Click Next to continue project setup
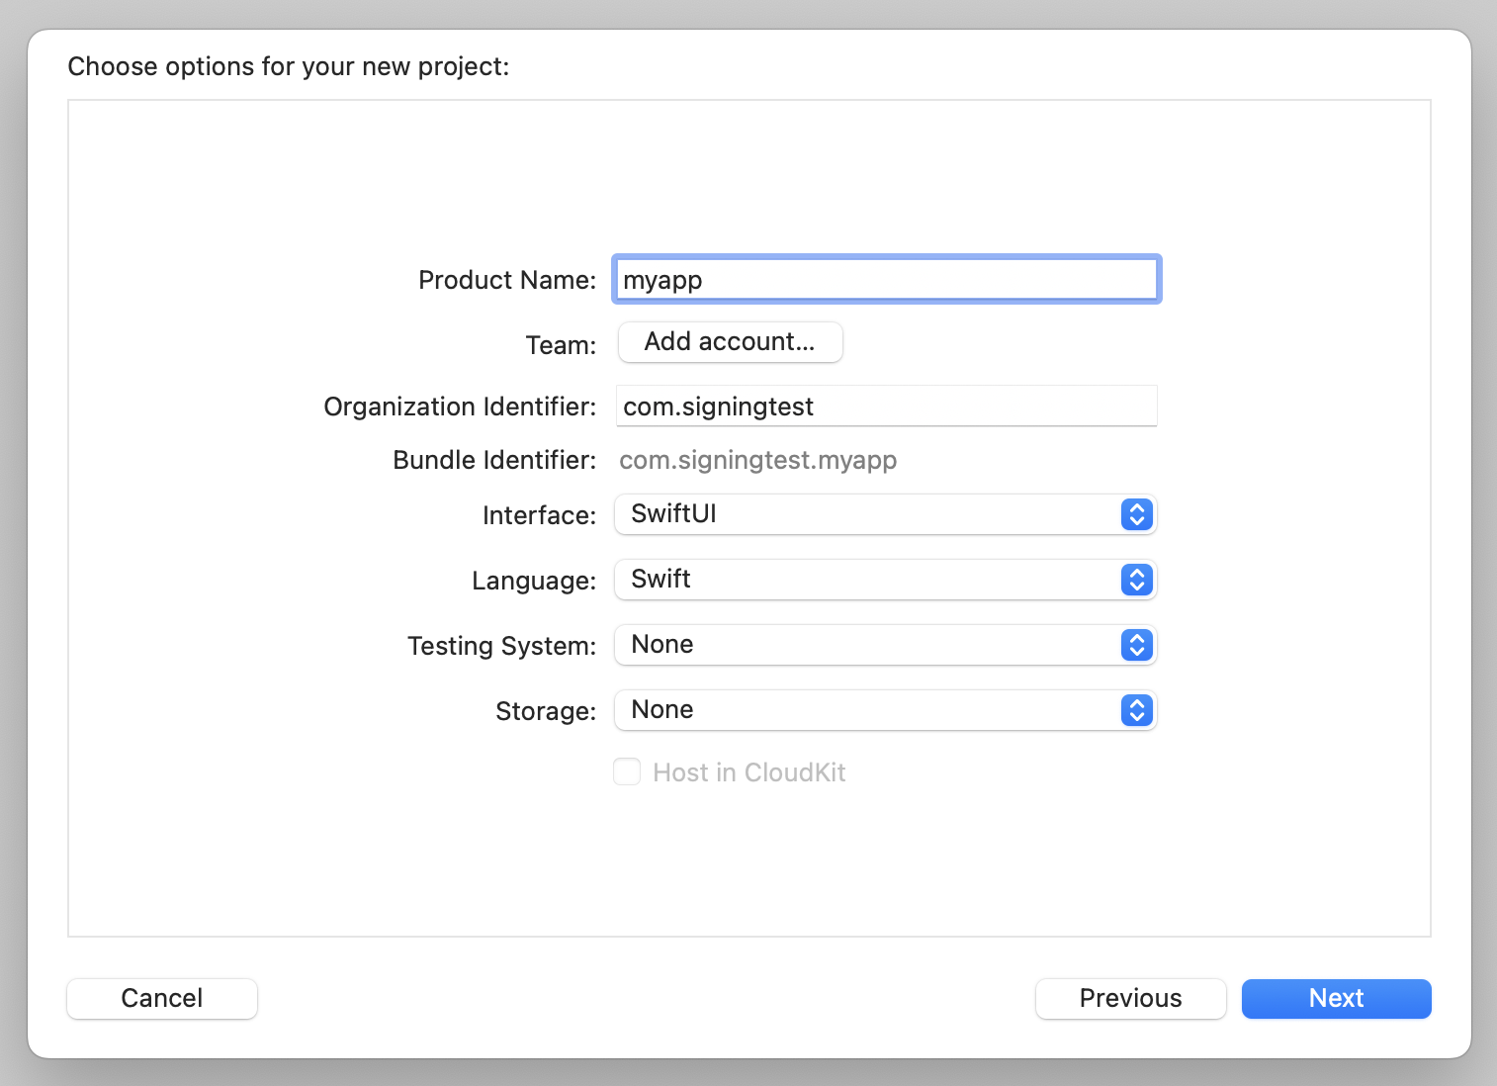Viewport: 1497px width, 1086px height. point(1336,998)
